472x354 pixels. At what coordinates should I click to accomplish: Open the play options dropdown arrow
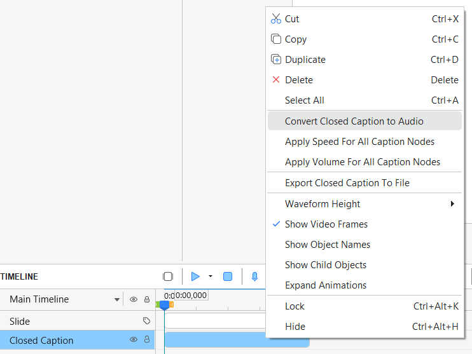(211, 276)
